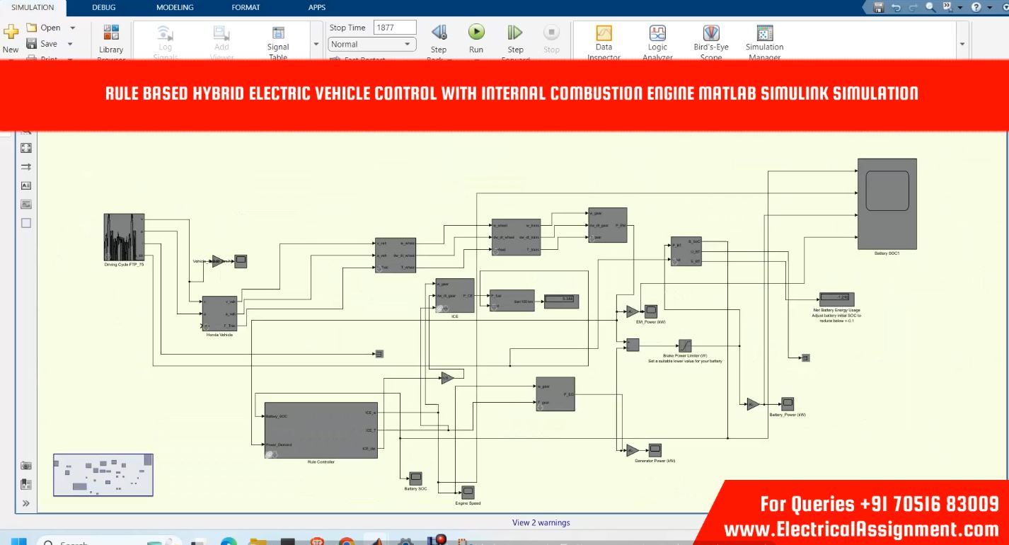Toggle the sample time arrows sidebar icon

[26, 167]
